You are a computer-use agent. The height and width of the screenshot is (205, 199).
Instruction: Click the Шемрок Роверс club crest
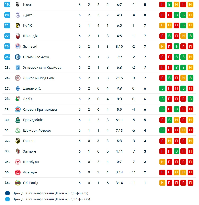18,130
